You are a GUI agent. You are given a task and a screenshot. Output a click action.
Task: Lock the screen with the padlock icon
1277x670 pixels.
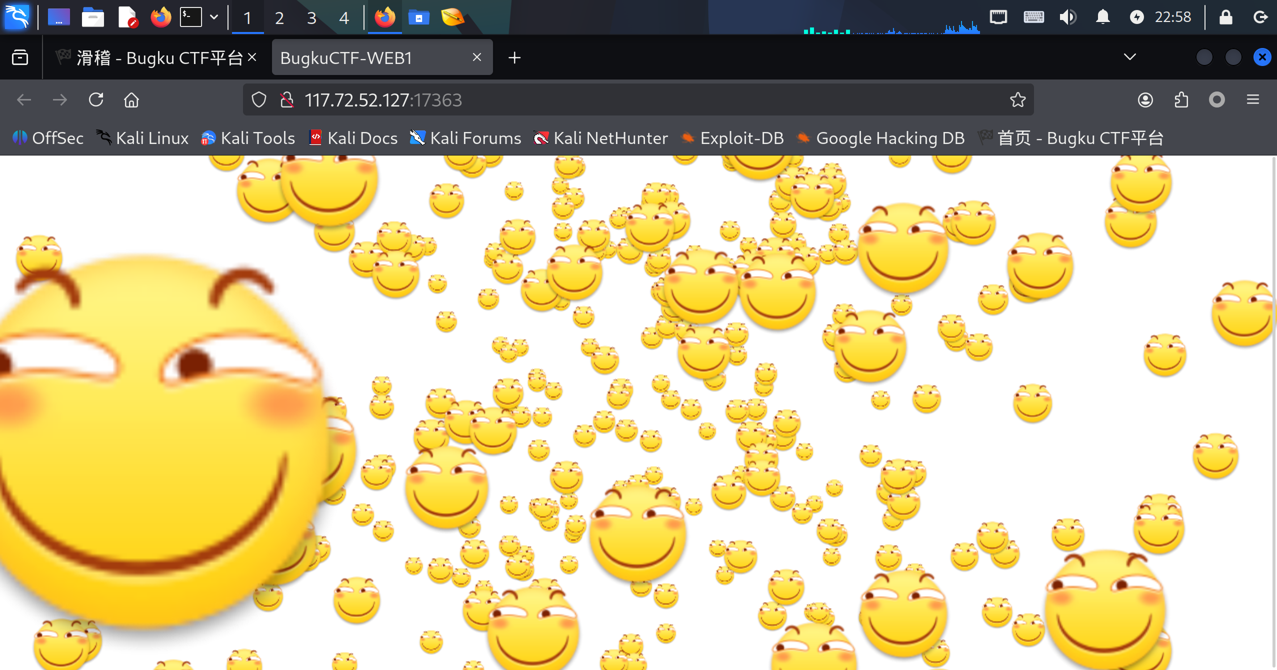tap(1225, 17)
